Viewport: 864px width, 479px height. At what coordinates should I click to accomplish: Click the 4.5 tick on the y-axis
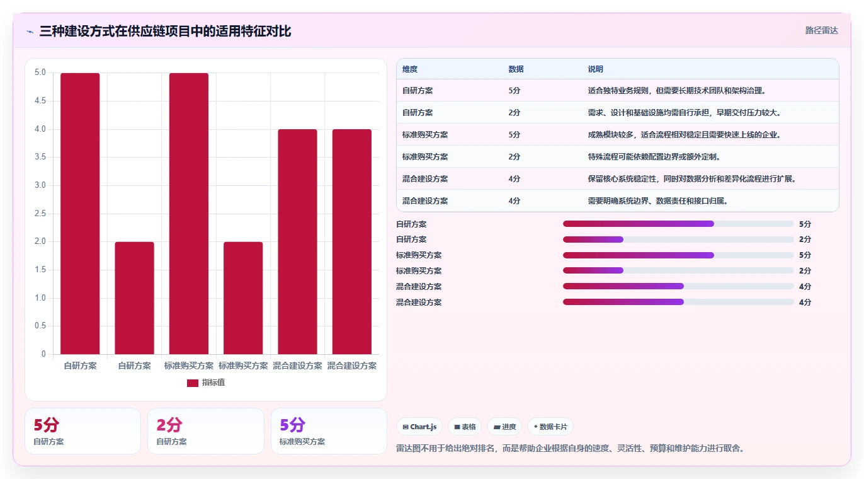click(x=40, y=101)
